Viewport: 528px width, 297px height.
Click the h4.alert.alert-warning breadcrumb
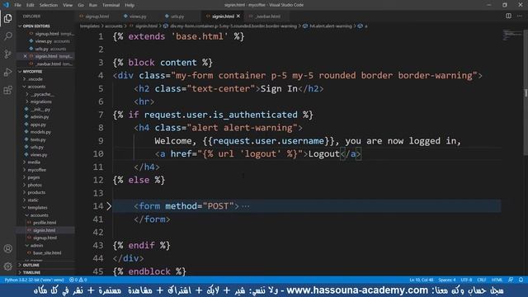tap(330, 26)
